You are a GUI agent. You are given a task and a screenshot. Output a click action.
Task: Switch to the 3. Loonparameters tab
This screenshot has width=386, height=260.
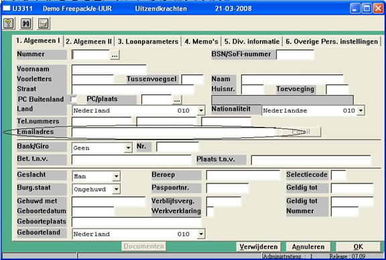coord(148,42)
